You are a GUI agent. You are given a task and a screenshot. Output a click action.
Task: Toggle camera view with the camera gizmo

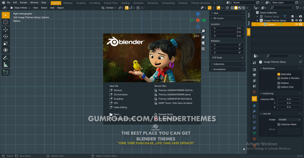(x=203, y=43)
